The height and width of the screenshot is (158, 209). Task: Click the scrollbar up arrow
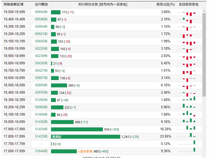(x=204, y=11)
